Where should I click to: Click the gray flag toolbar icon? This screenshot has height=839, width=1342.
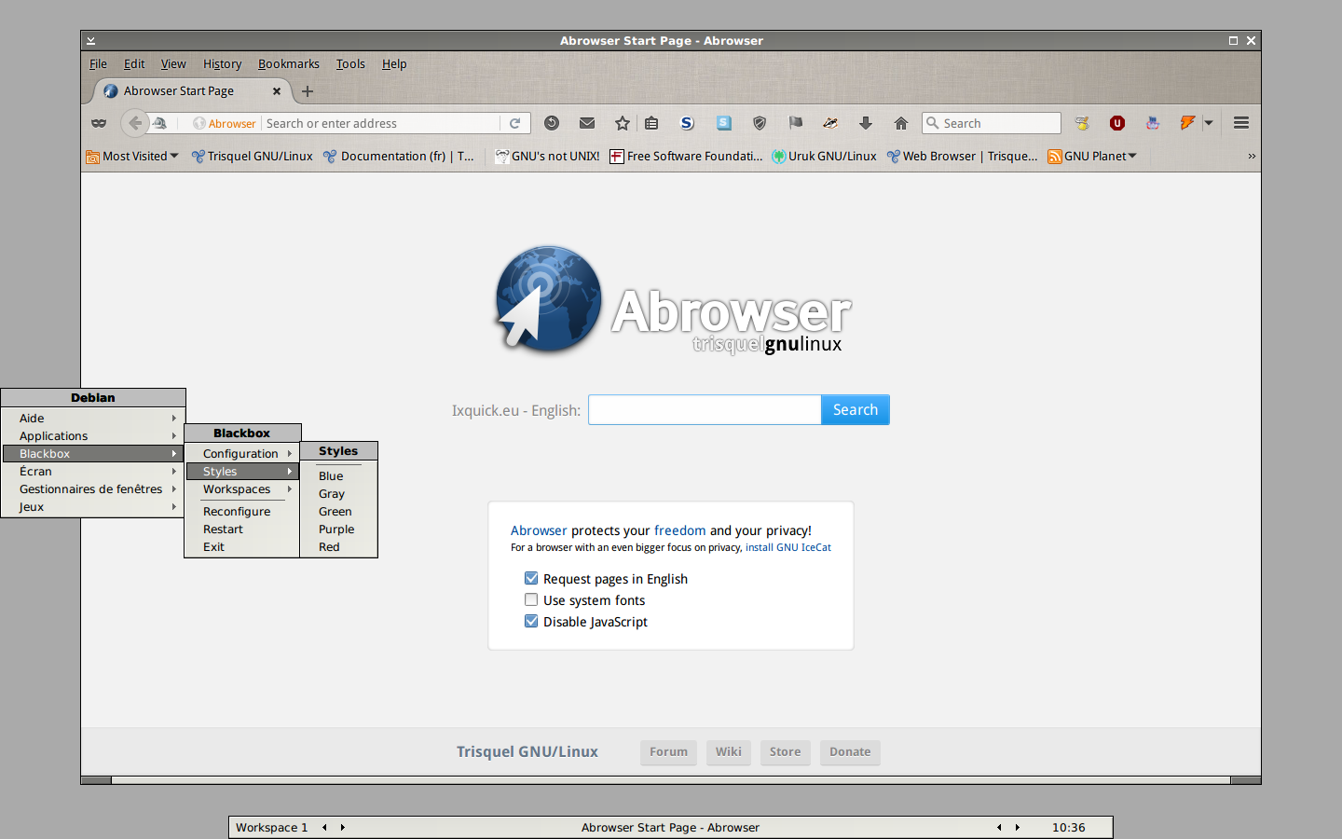click(x=795, y=123)
